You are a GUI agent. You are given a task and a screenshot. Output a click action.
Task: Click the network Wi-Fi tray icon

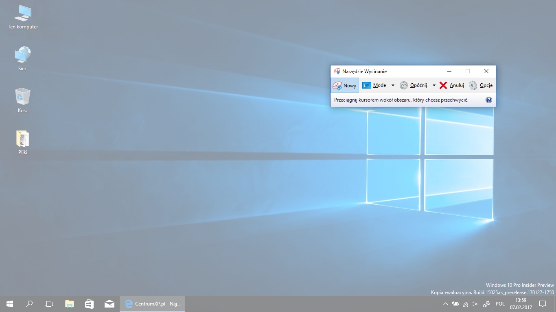pyautogui.click(x=465, y=304)
